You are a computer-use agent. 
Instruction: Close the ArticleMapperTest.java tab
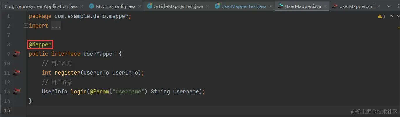click(x=207, y=6)
